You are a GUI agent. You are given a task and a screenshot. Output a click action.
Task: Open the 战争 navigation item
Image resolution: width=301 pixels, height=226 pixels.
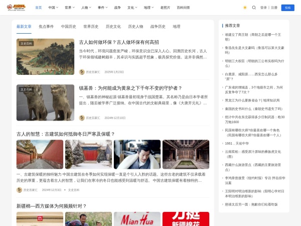tap(117, 8)
